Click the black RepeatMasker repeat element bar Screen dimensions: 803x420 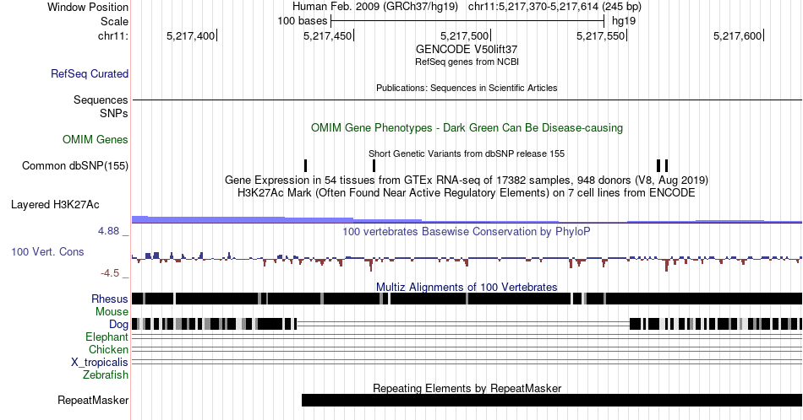tap(552, 400)
